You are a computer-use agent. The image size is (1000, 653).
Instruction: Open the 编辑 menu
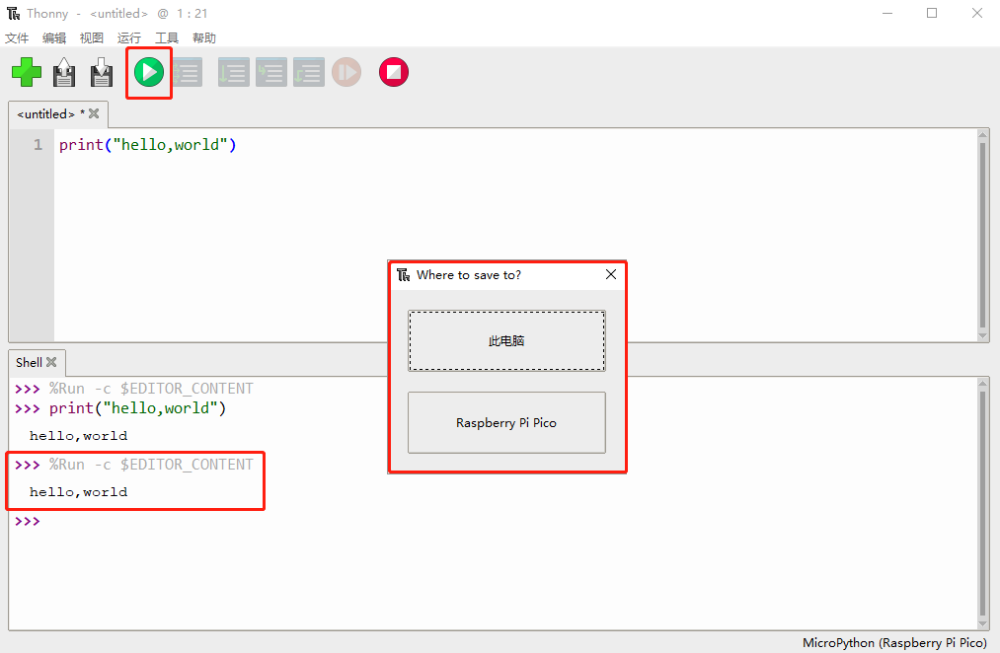click(54, 38)
